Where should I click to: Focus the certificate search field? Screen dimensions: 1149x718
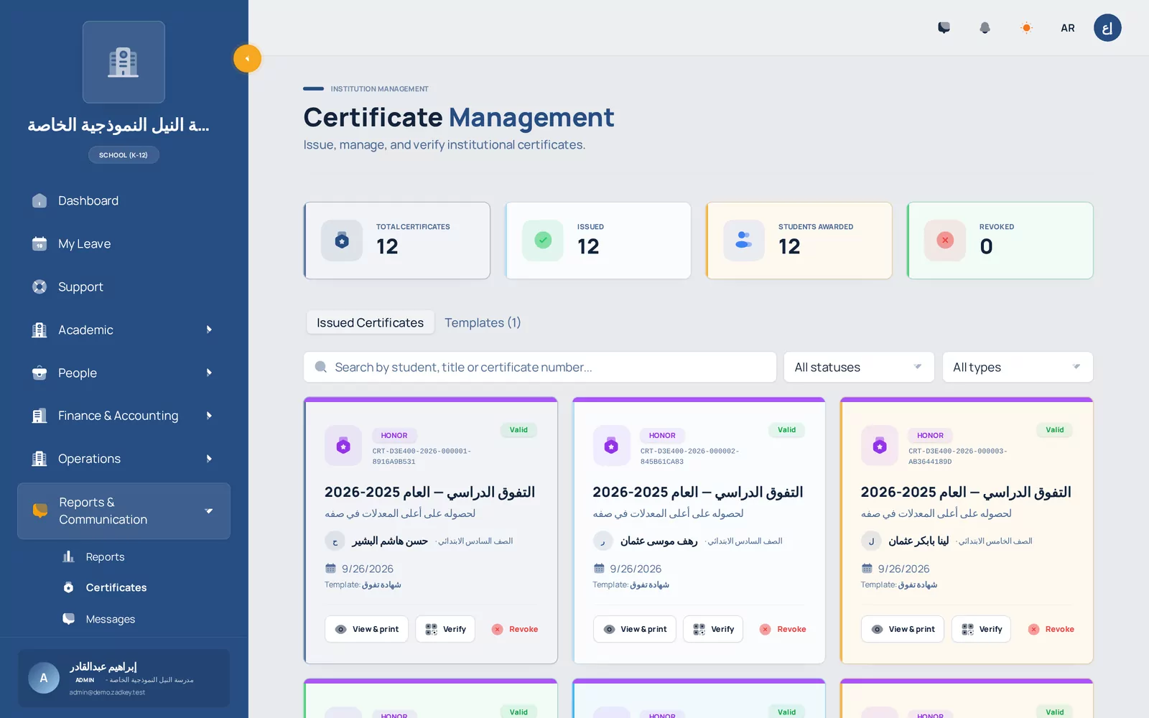[x=540, y=367]
